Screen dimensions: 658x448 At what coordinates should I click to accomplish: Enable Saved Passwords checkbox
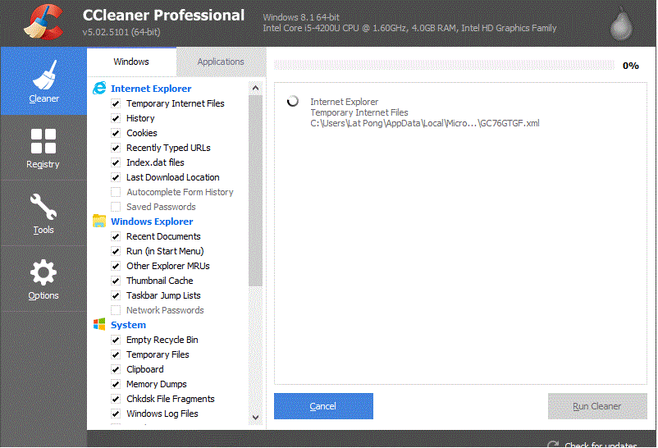[x=116, y=207]
